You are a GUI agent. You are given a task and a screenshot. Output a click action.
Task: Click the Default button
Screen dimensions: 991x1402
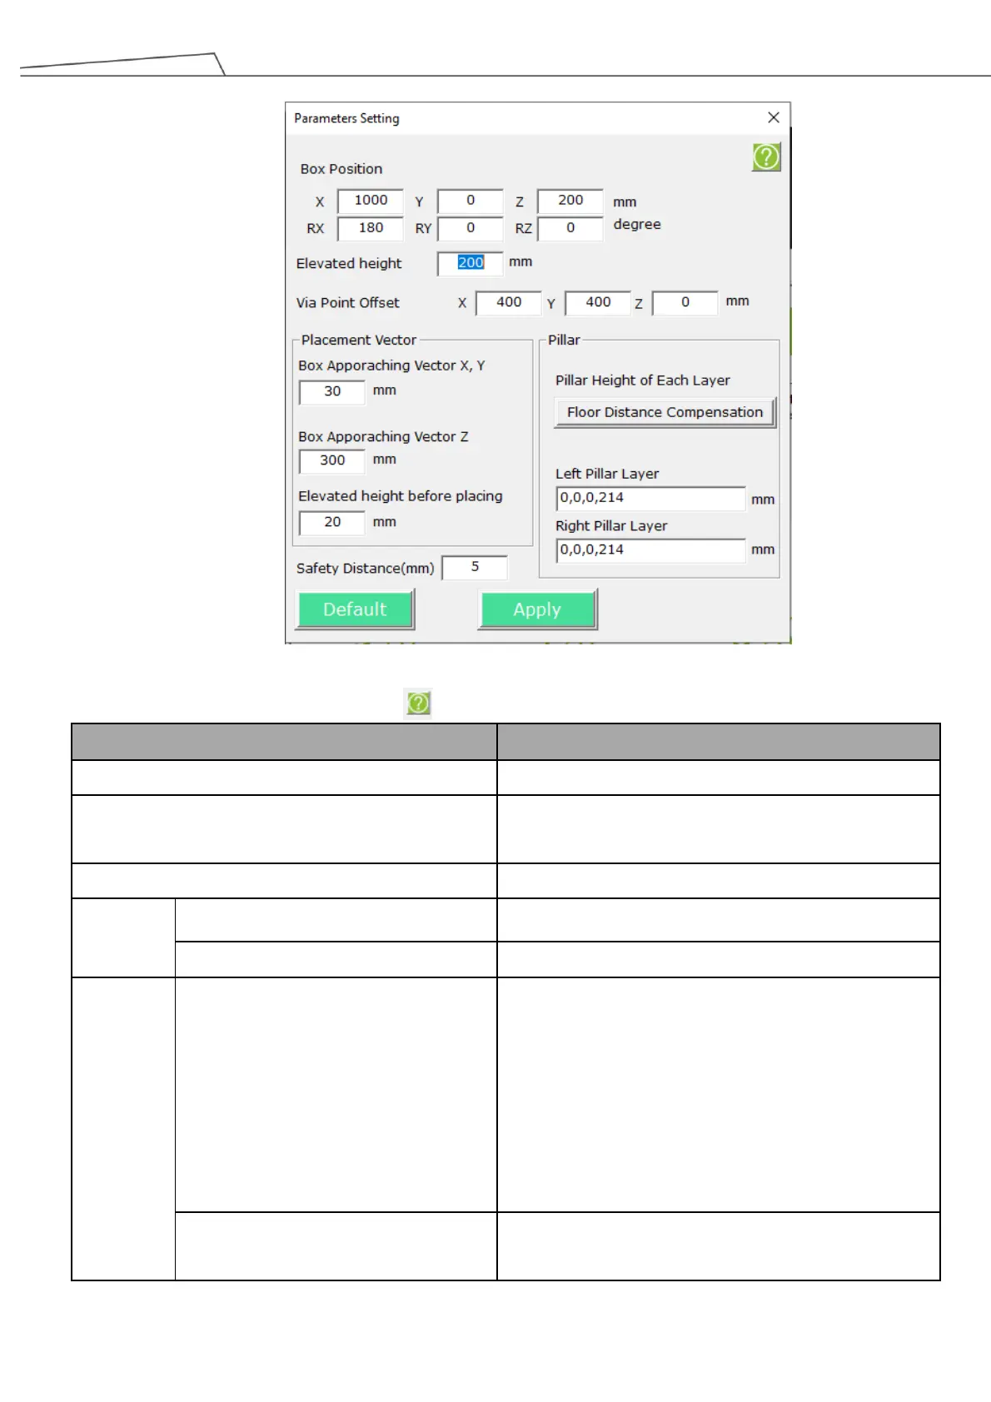(355, 609)
